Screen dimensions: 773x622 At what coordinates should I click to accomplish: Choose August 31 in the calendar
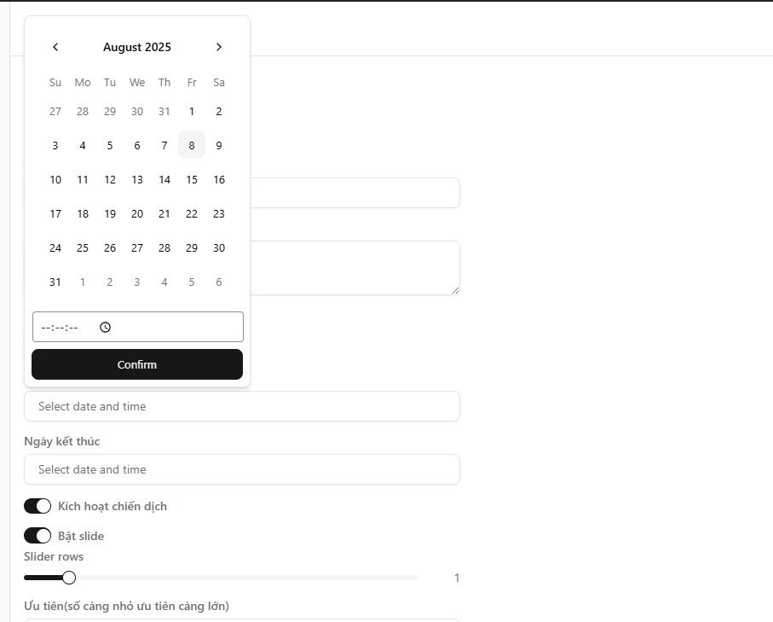pyautogui.click(x=55, y=282)
